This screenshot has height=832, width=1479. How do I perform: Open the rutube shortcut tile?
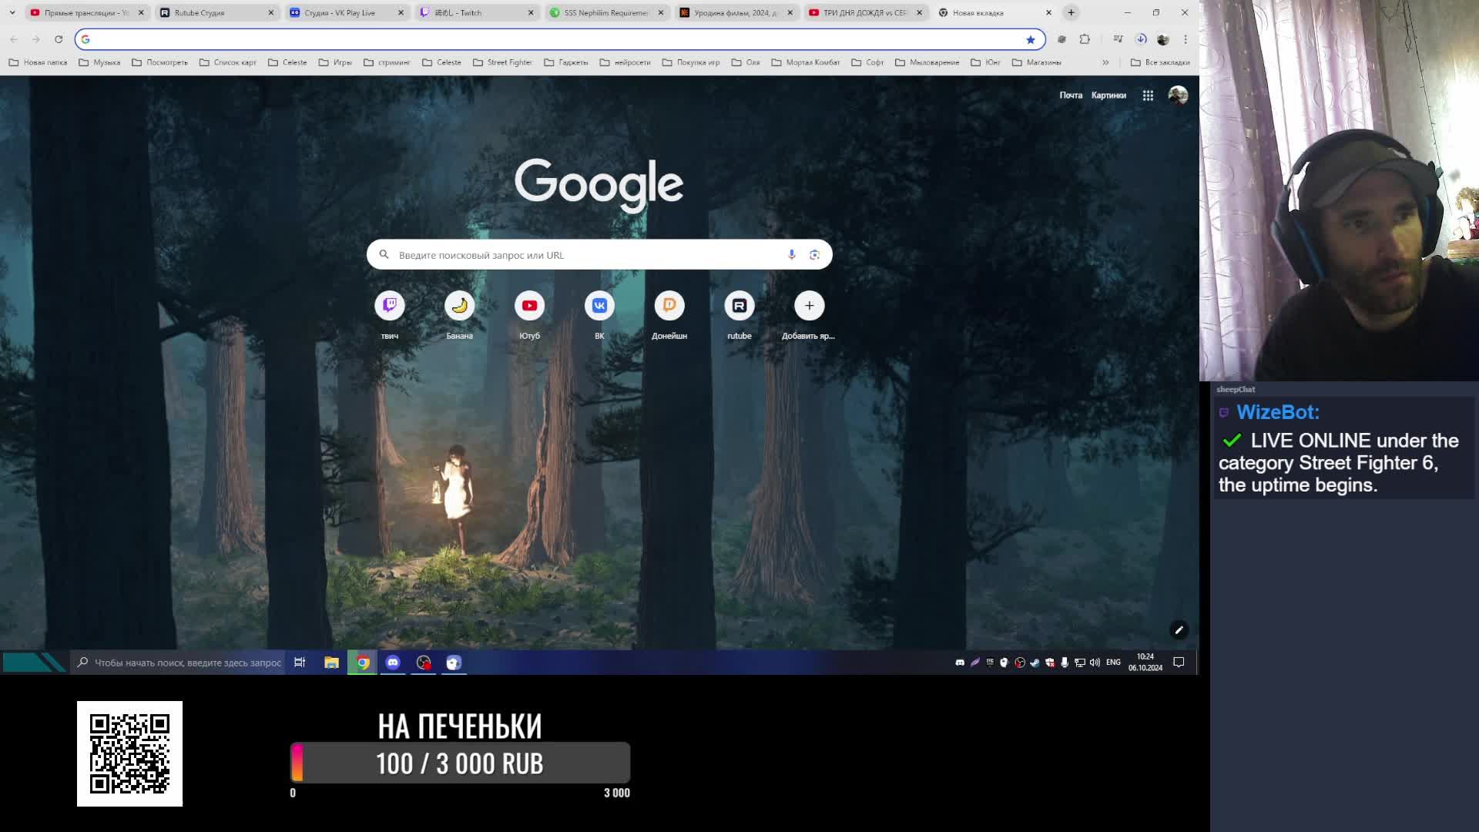tap(739, 306)
